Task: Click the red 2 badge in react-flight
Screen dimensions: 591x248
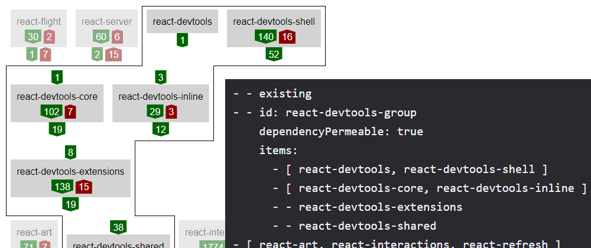Action: click(x=49, y=37)
